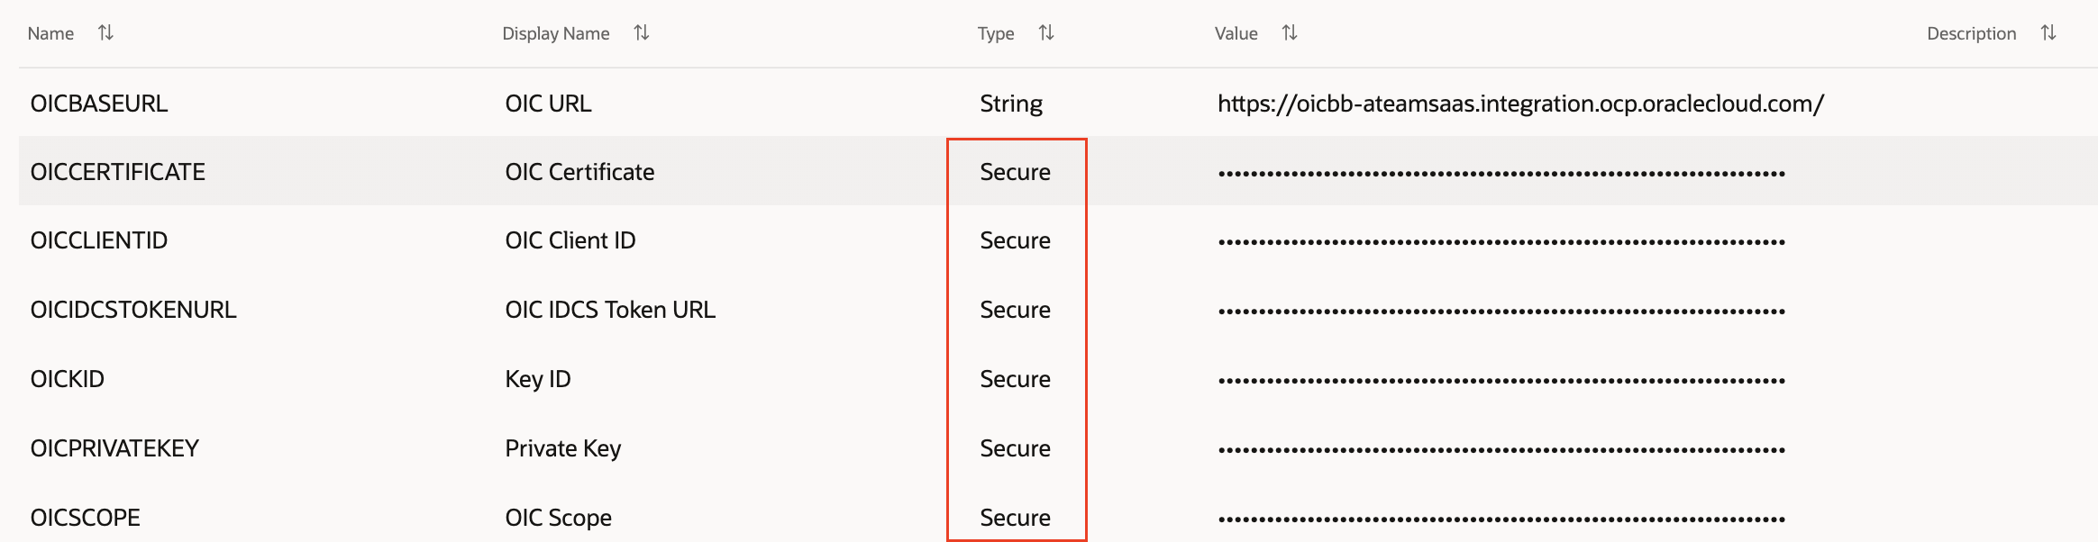
Task: Click the Description column header
Action: (1970, 32)
